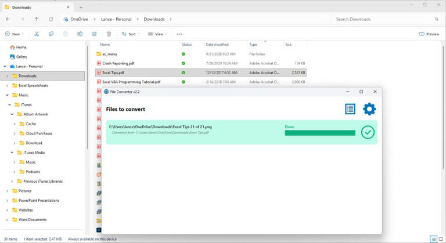446x243 pixels.
Task: Click the sync status dot for ec_menu
Action: 184,54
